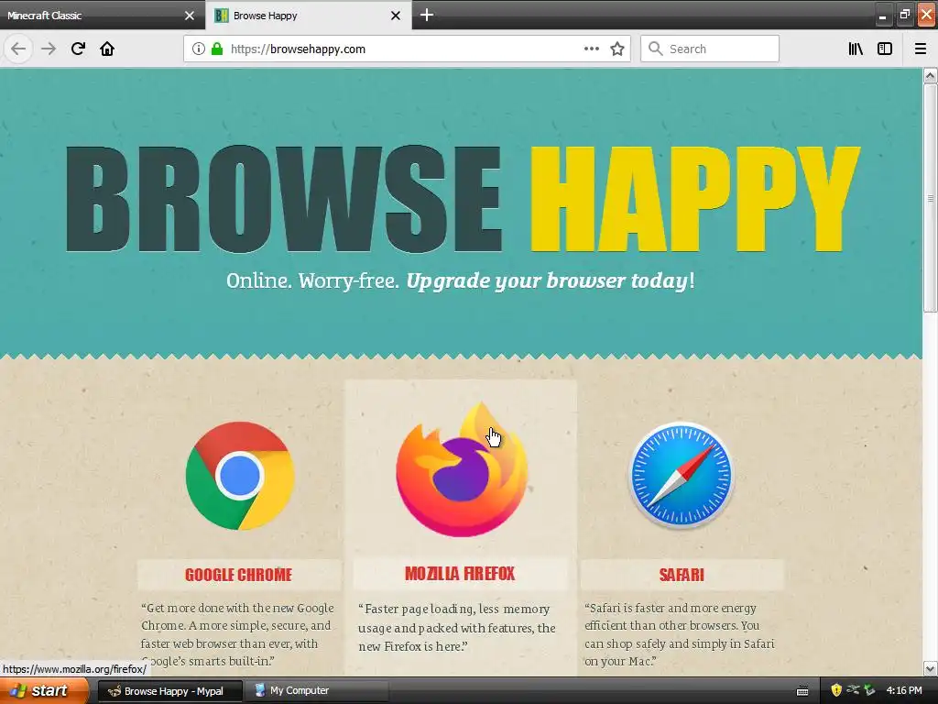
Task: Click the Safari description quote text
Action: 680,634
